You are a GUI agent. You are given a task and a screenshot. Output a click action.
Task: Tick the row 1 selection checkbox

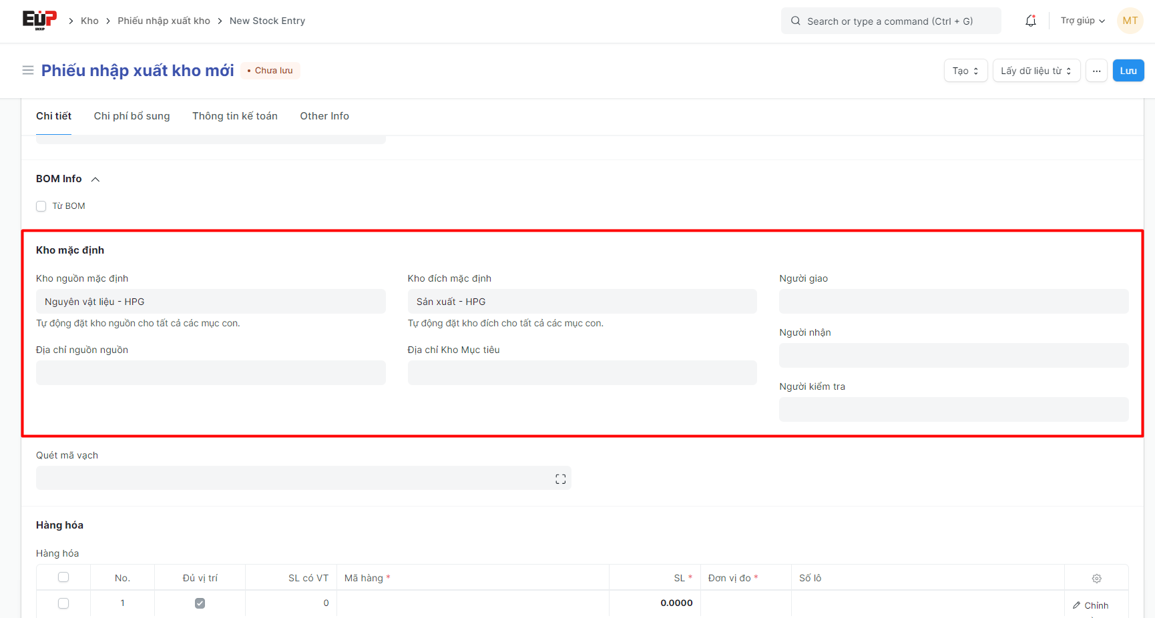63,603
